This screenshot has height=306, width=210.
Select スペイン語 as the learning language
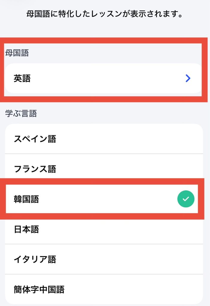coord(104,139)
